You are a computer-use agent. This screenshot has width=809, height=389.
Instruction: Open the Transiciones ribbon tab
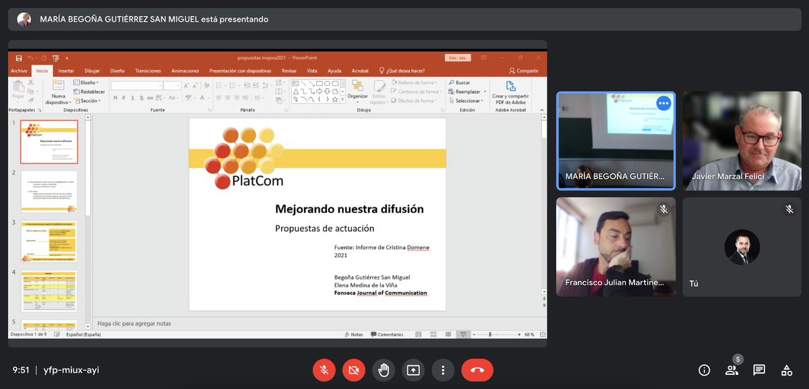(x=148, y=71)
